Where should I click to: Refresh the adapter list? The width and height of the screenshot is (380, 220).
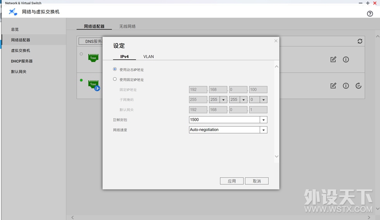coord(360,41)
